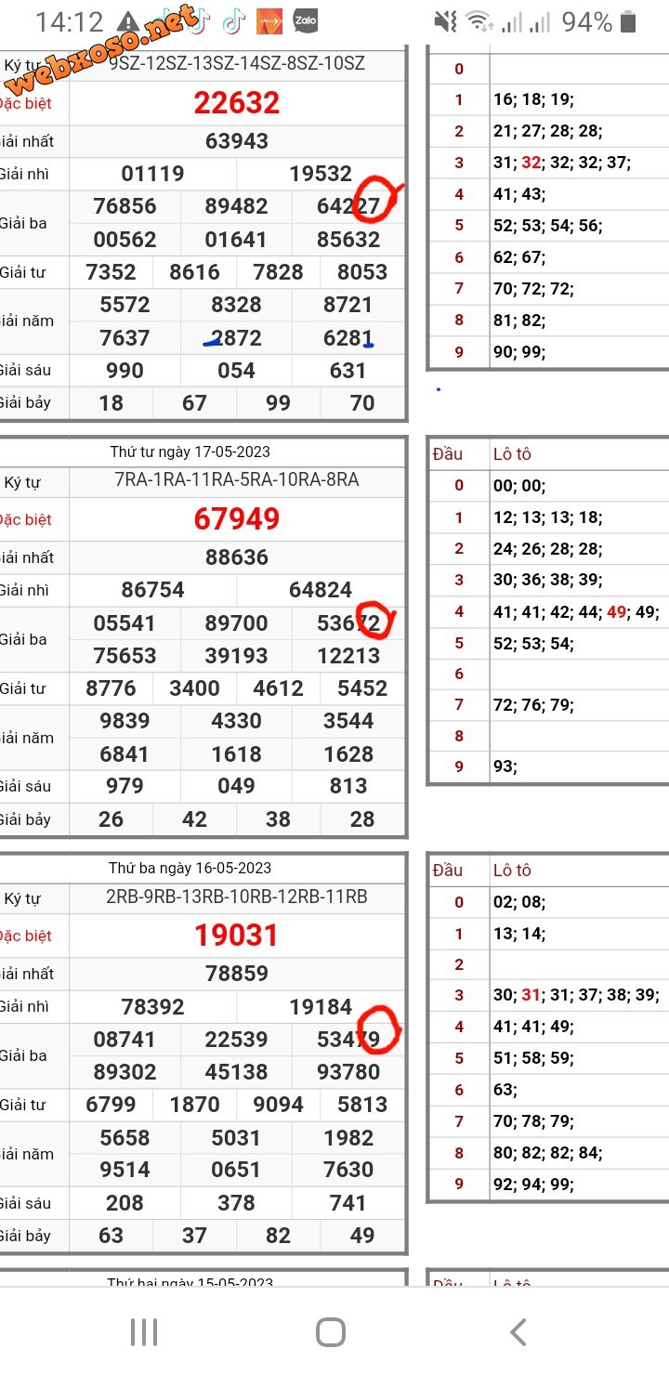Select special prize number 22632

pos(237,103)
